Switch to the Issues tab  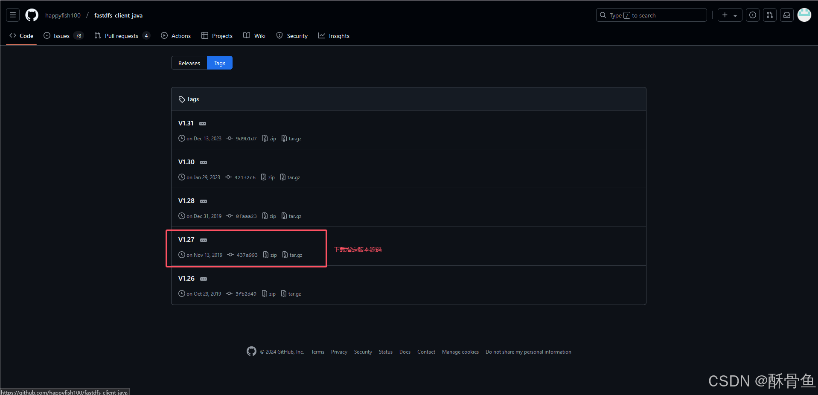[x=63, y=36]
